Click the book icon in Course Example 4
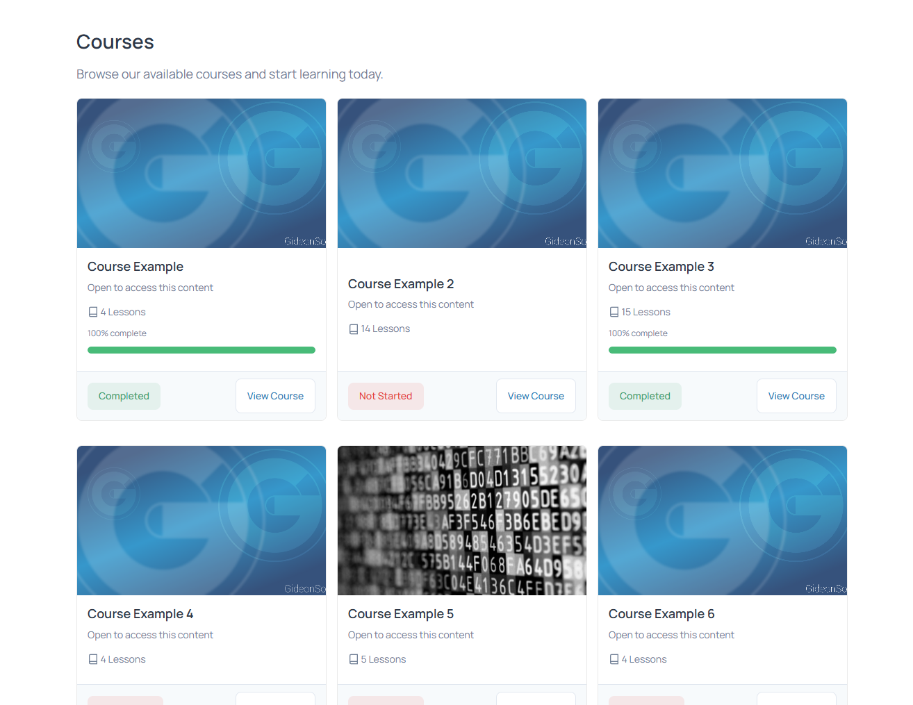Screen dimensions: 913x705 point(93,660)
